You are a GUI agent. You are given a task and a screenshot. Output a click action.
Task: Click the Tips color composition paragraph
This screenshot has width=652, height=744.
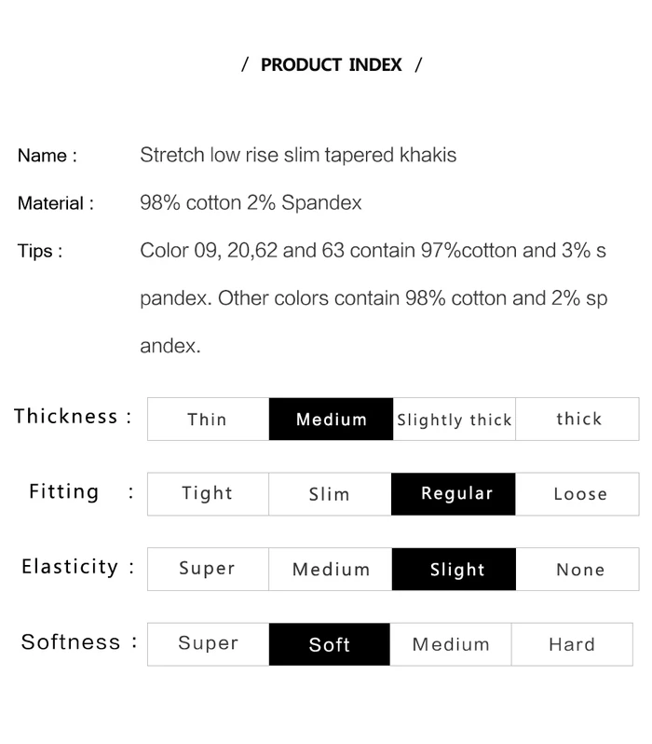373,298
